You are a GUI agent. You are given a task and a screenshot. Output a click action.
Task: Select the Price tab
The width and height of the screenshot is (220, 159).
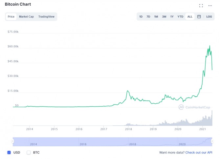pyautogui.click(x=11, y=16)
